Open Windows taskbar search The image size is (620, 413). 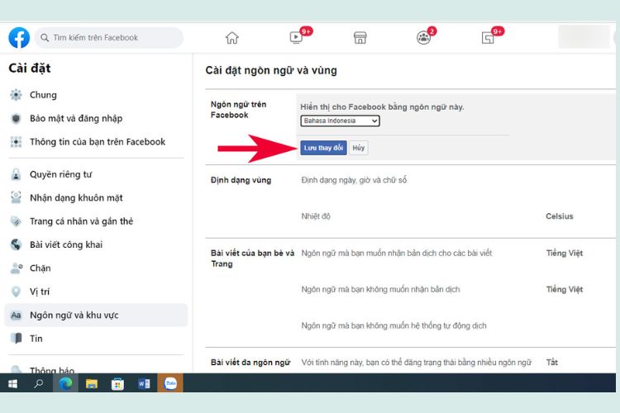pyautogui.click(x=38, y=383)
